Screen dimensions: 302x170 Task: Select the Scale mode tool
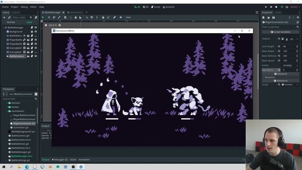(59, 17)
